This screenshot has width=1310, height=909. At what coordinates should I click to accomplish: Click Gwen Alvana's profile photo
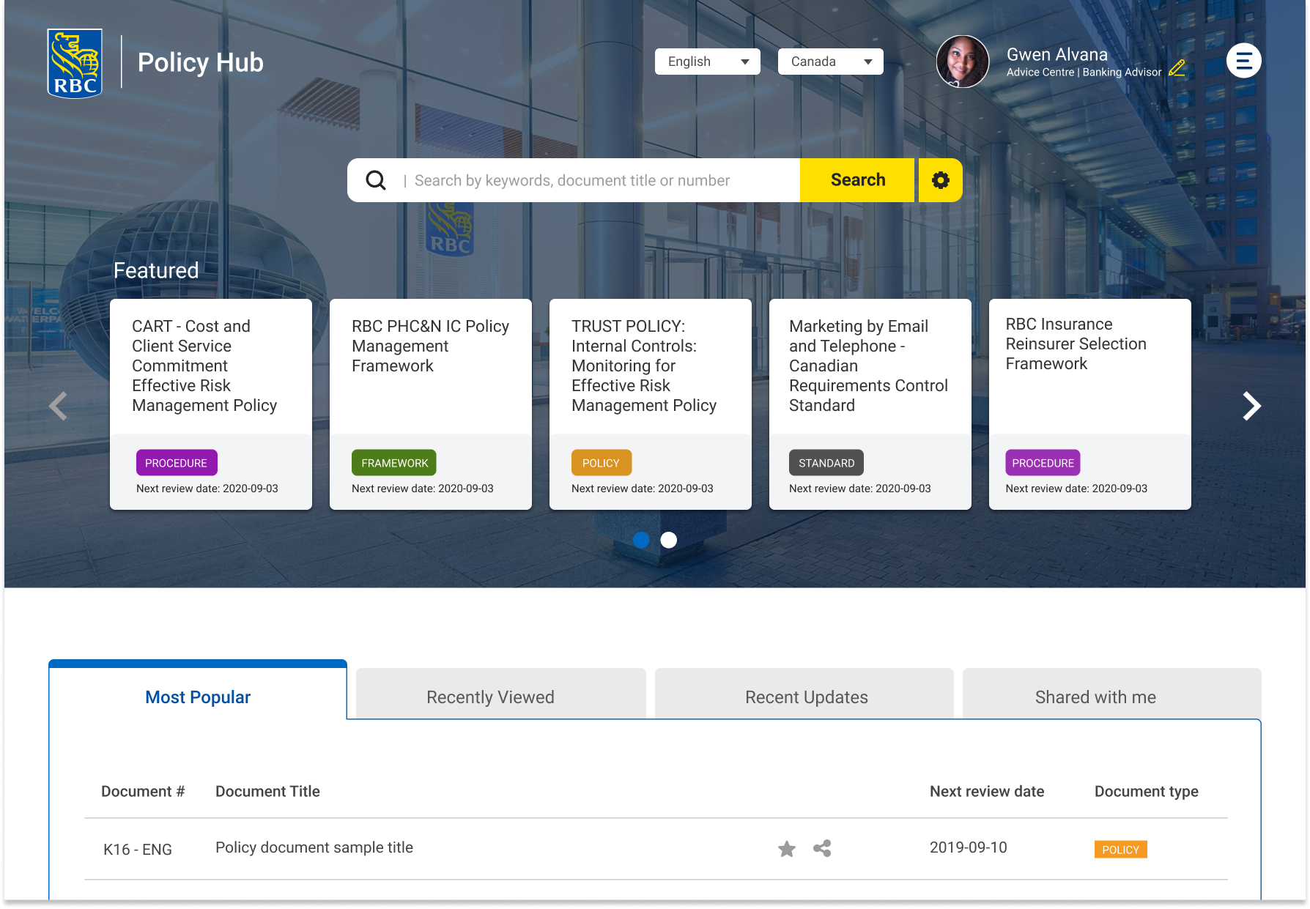(x=963, y=62)
